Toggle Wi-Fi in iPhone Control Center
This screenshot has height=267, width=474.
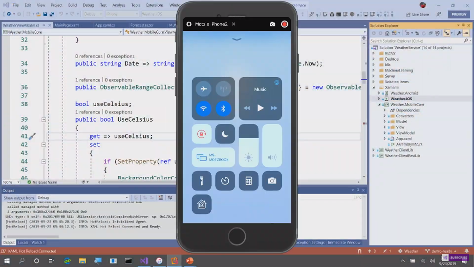[203, 108]
